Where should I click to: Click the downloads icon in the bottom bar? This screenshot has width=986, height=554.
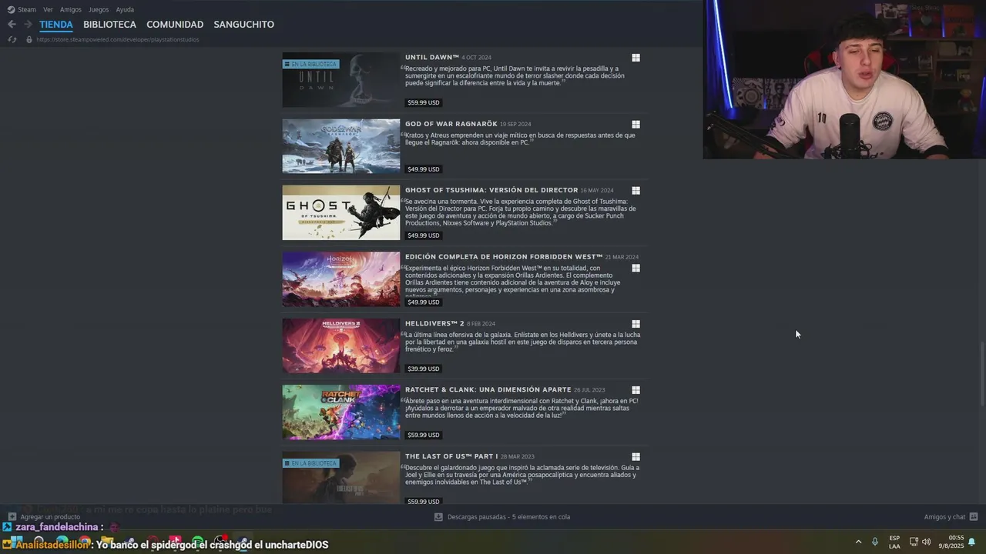click(438, 517)
